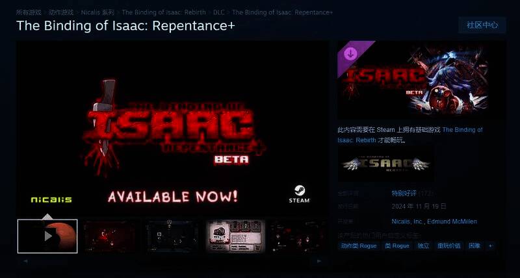Open 所有游戏 breadcrumb link
The height and width of the screenshot is (278, 520).
tap(29, 12)
